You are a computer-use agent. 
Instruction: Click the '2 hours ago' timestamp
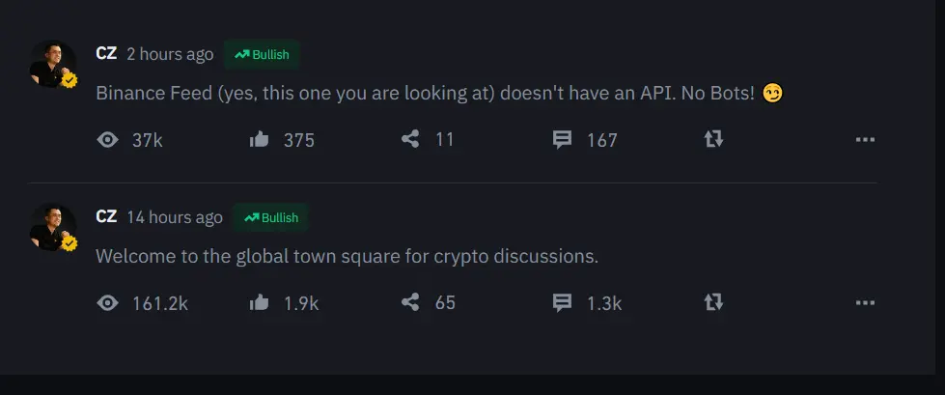[x=170, y=55]
